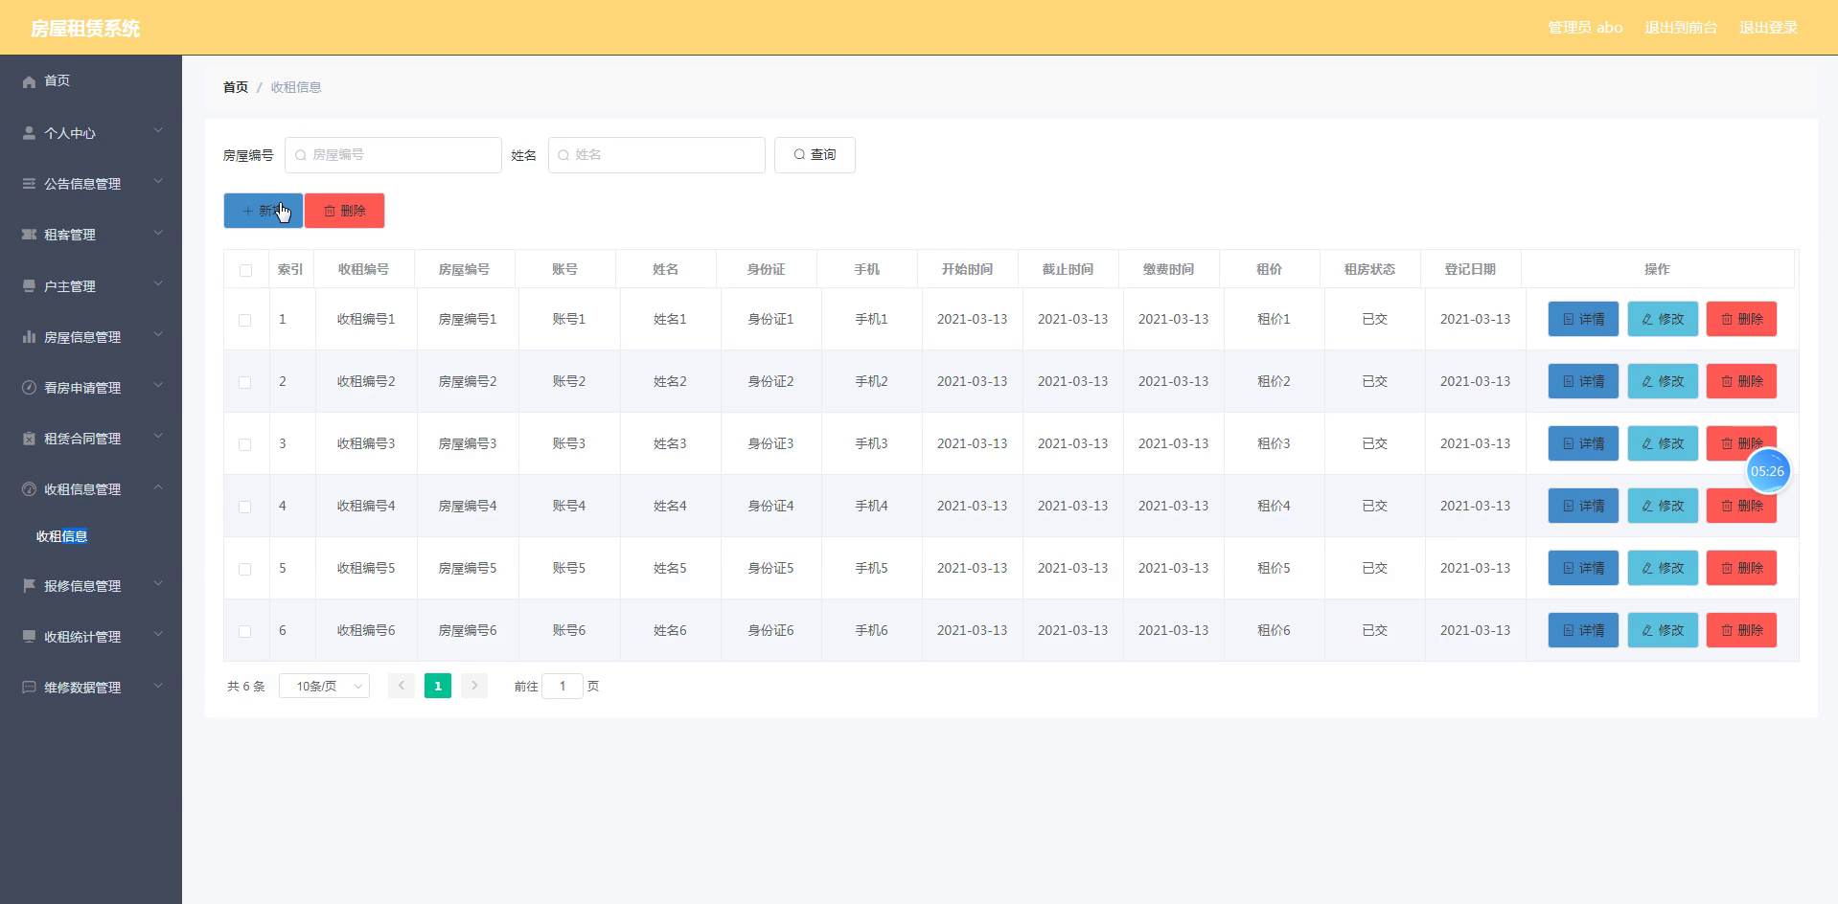1838x904 pixels.
Task: Click the chat icon beside 维修数据管理
Action: (29, 688)
